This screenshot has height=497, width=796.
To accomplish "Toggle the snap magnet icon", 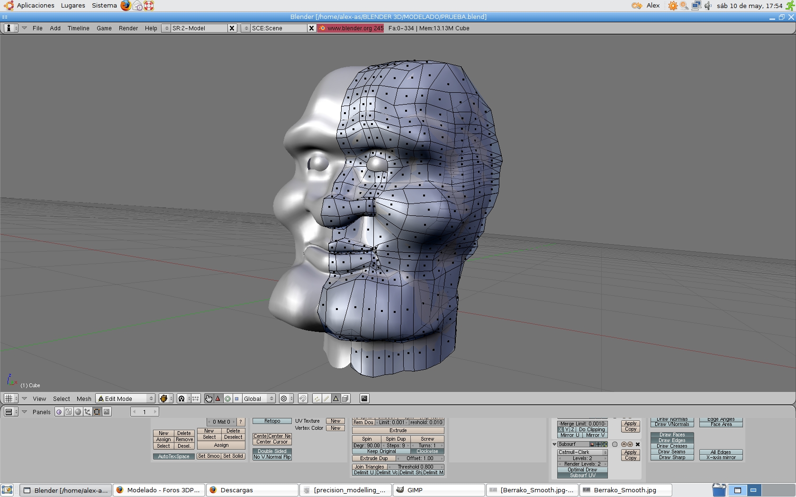I will click(x=303, y=399).
